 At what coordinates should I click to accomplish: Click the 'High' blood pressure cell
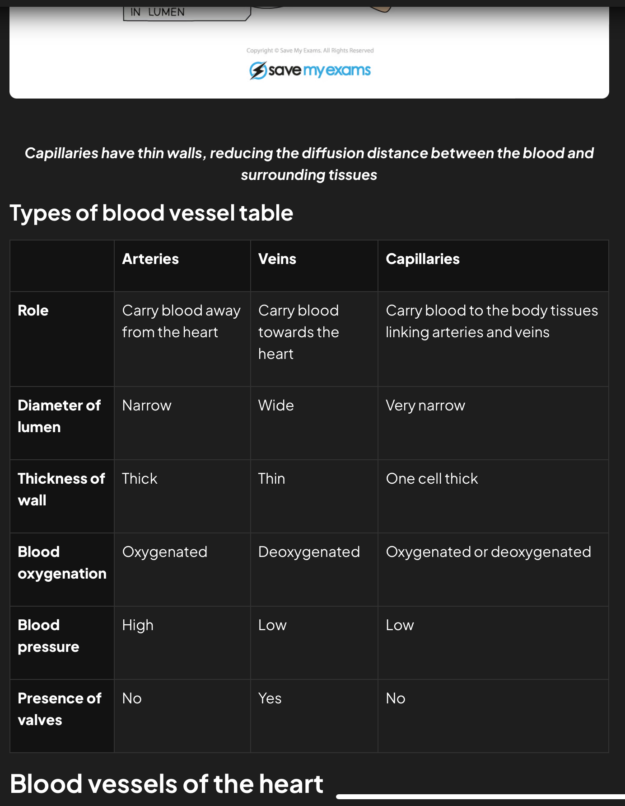(x=138, y=625)
